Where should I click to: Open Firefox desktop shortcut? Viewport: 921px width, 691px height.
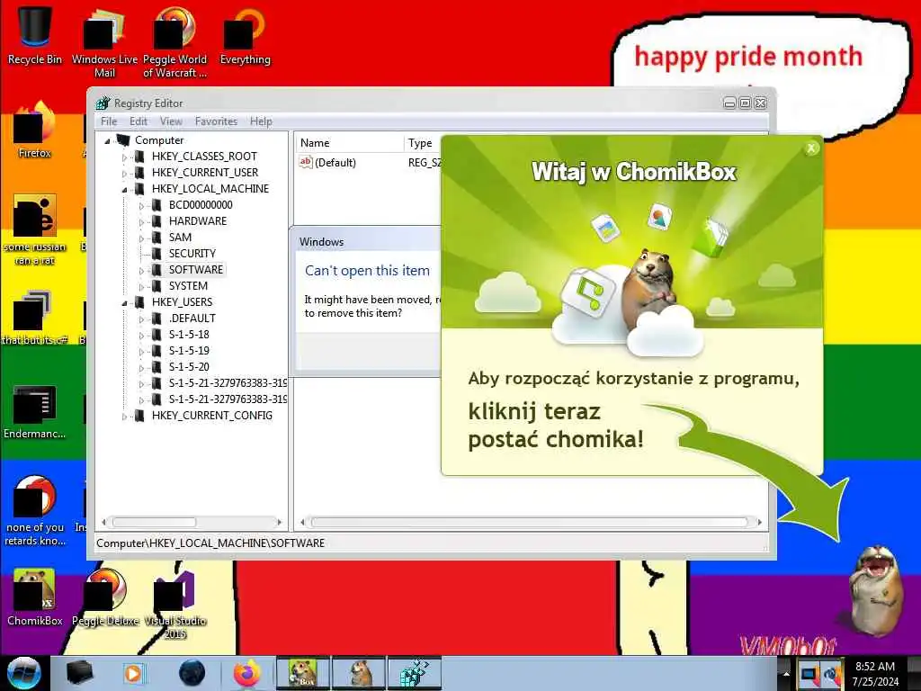(34, 130)
